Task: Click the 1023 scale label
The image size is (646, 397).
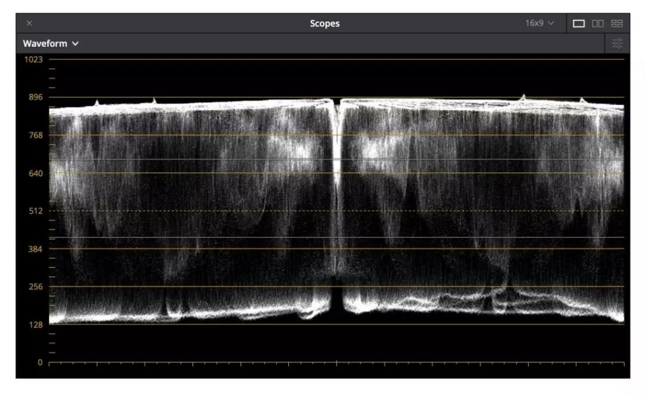Action: [33, 59]
